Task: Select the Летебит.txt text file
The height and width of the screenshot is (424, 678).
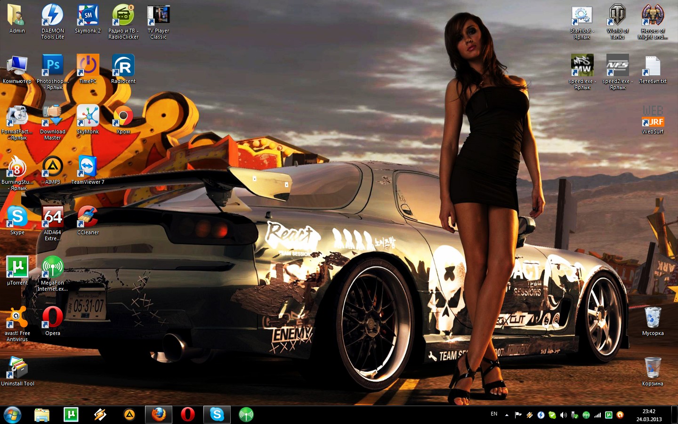Action: (653, 70)
